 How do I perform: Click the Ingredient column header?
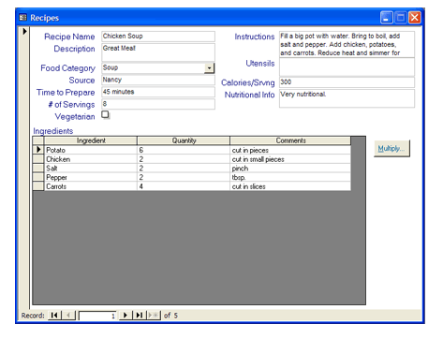click(x=91, y=140)
